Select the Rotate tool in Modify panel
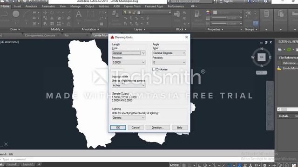Image resolution: width=298 pixels, height=167 pixels. pyautogui.click(x=52, y=13)
